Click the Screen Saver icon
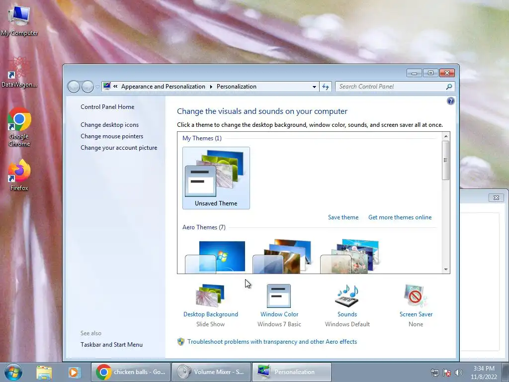Screen dimensions: 509x382 click(x=416, y=295)
